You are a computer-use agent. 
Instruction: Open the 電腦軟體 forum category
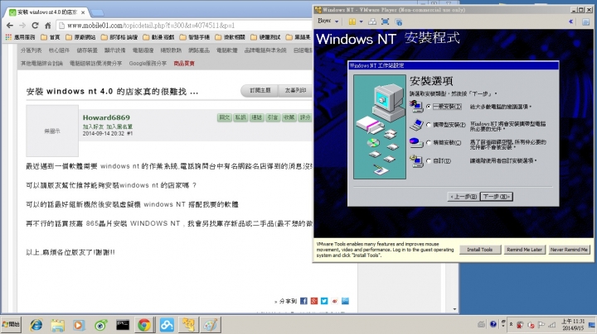[x=226, y=50]
